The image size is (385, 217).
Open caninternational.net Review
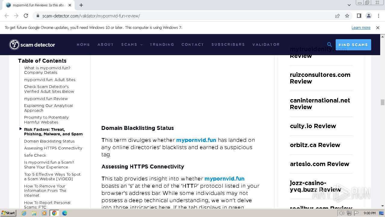click(320, 104)
